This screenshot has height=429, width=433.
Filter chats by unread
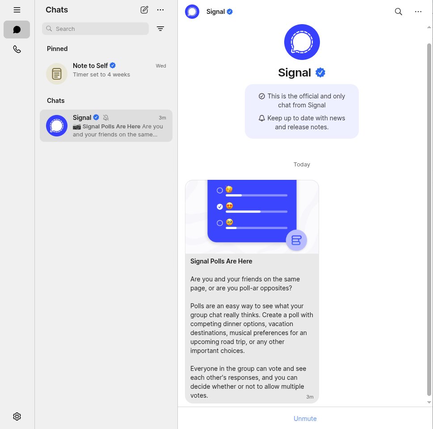click(x=160, y=29)
